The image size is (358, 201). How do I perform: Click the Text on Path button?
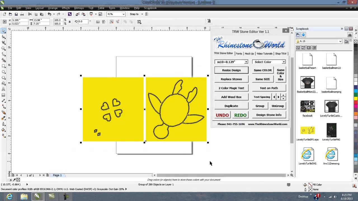click(269, 88)
